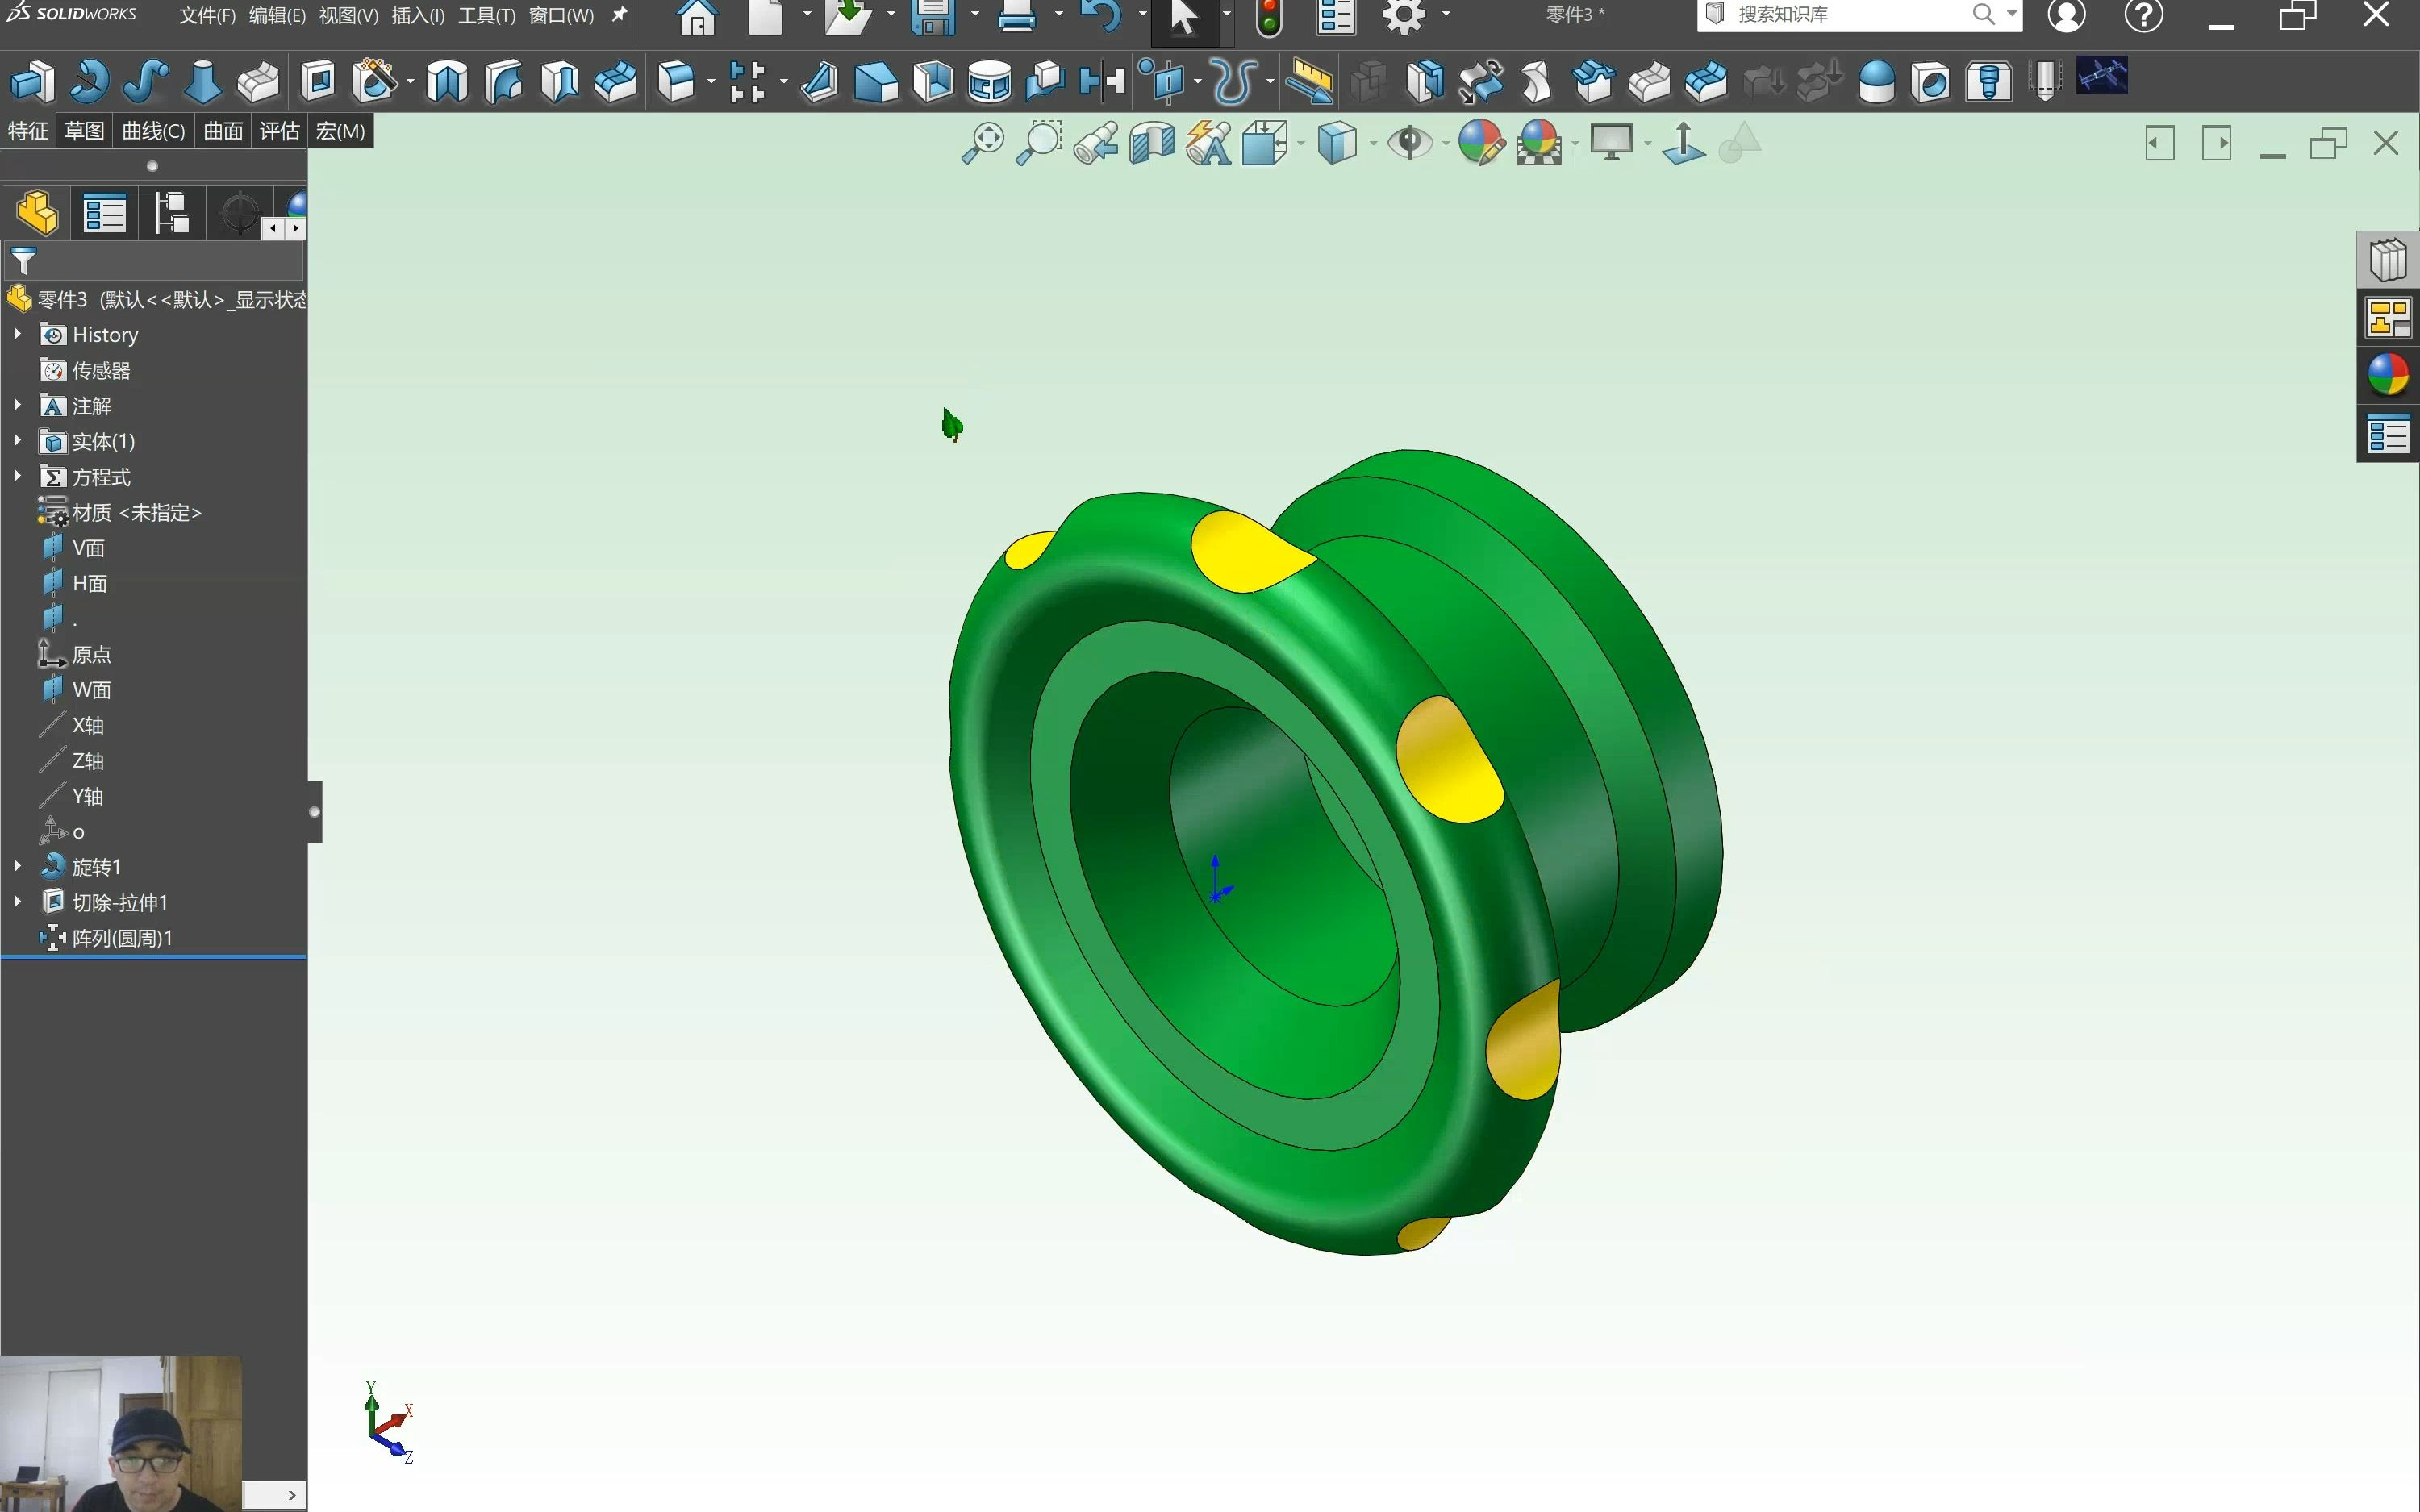
Task: Select the Lofted Cut tool
Action: click(559, 81)
